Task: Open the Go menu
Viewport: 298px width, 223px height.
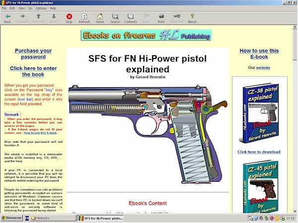Action: pyautogui.click(x=30, y=8)
